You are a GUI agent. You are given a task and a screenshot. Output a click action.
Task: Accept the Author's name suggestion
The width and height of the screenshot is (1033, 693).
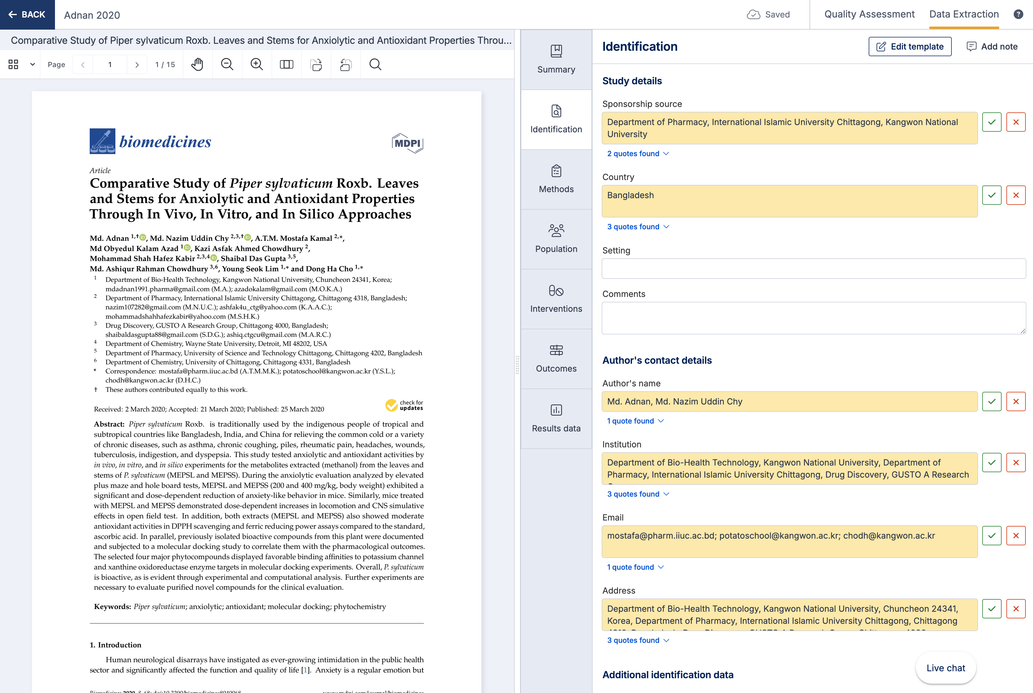click(991, 401)
